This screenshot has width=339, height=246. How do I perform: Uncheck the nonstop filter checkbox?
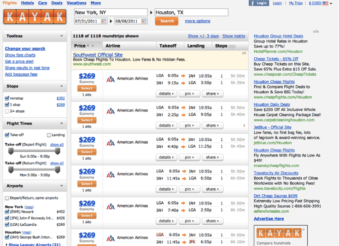click(7, 98)
